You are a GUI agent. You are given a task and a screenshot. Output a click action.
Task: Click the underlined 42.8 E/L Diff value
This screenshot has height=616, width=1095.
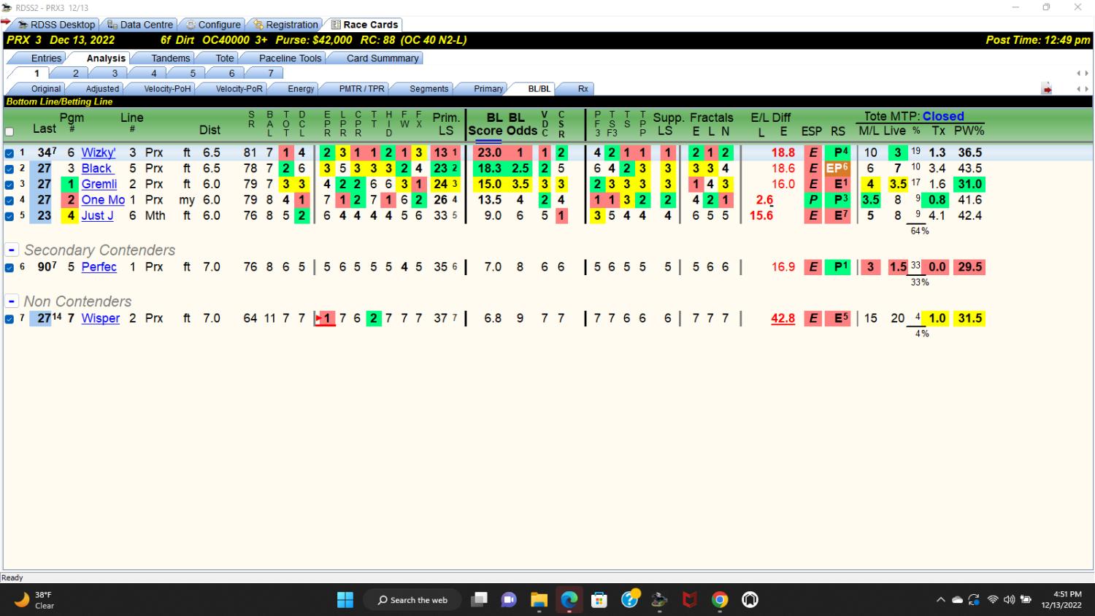coord(783,318)
